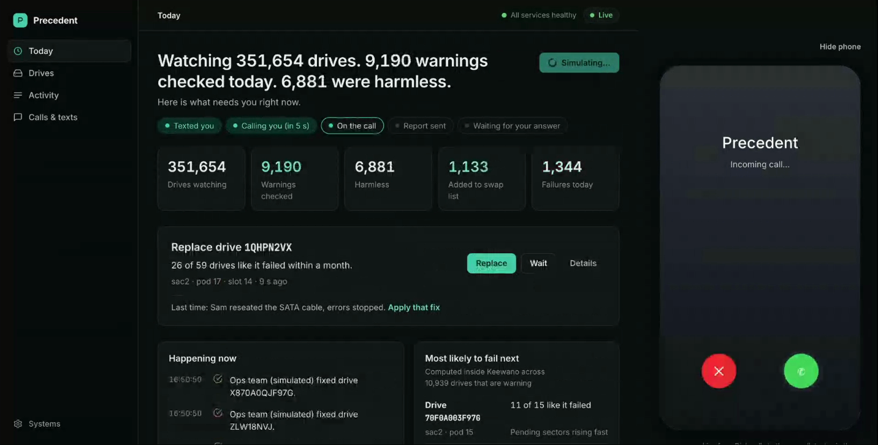Click Hide phone
Screen dimensions: 878x445
coord(840,47)
